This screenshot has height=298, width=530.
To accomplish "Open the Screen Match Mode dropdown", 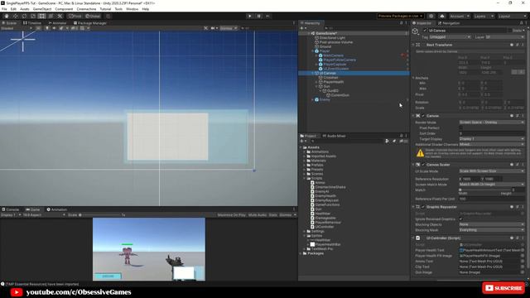I will point(491,185).
